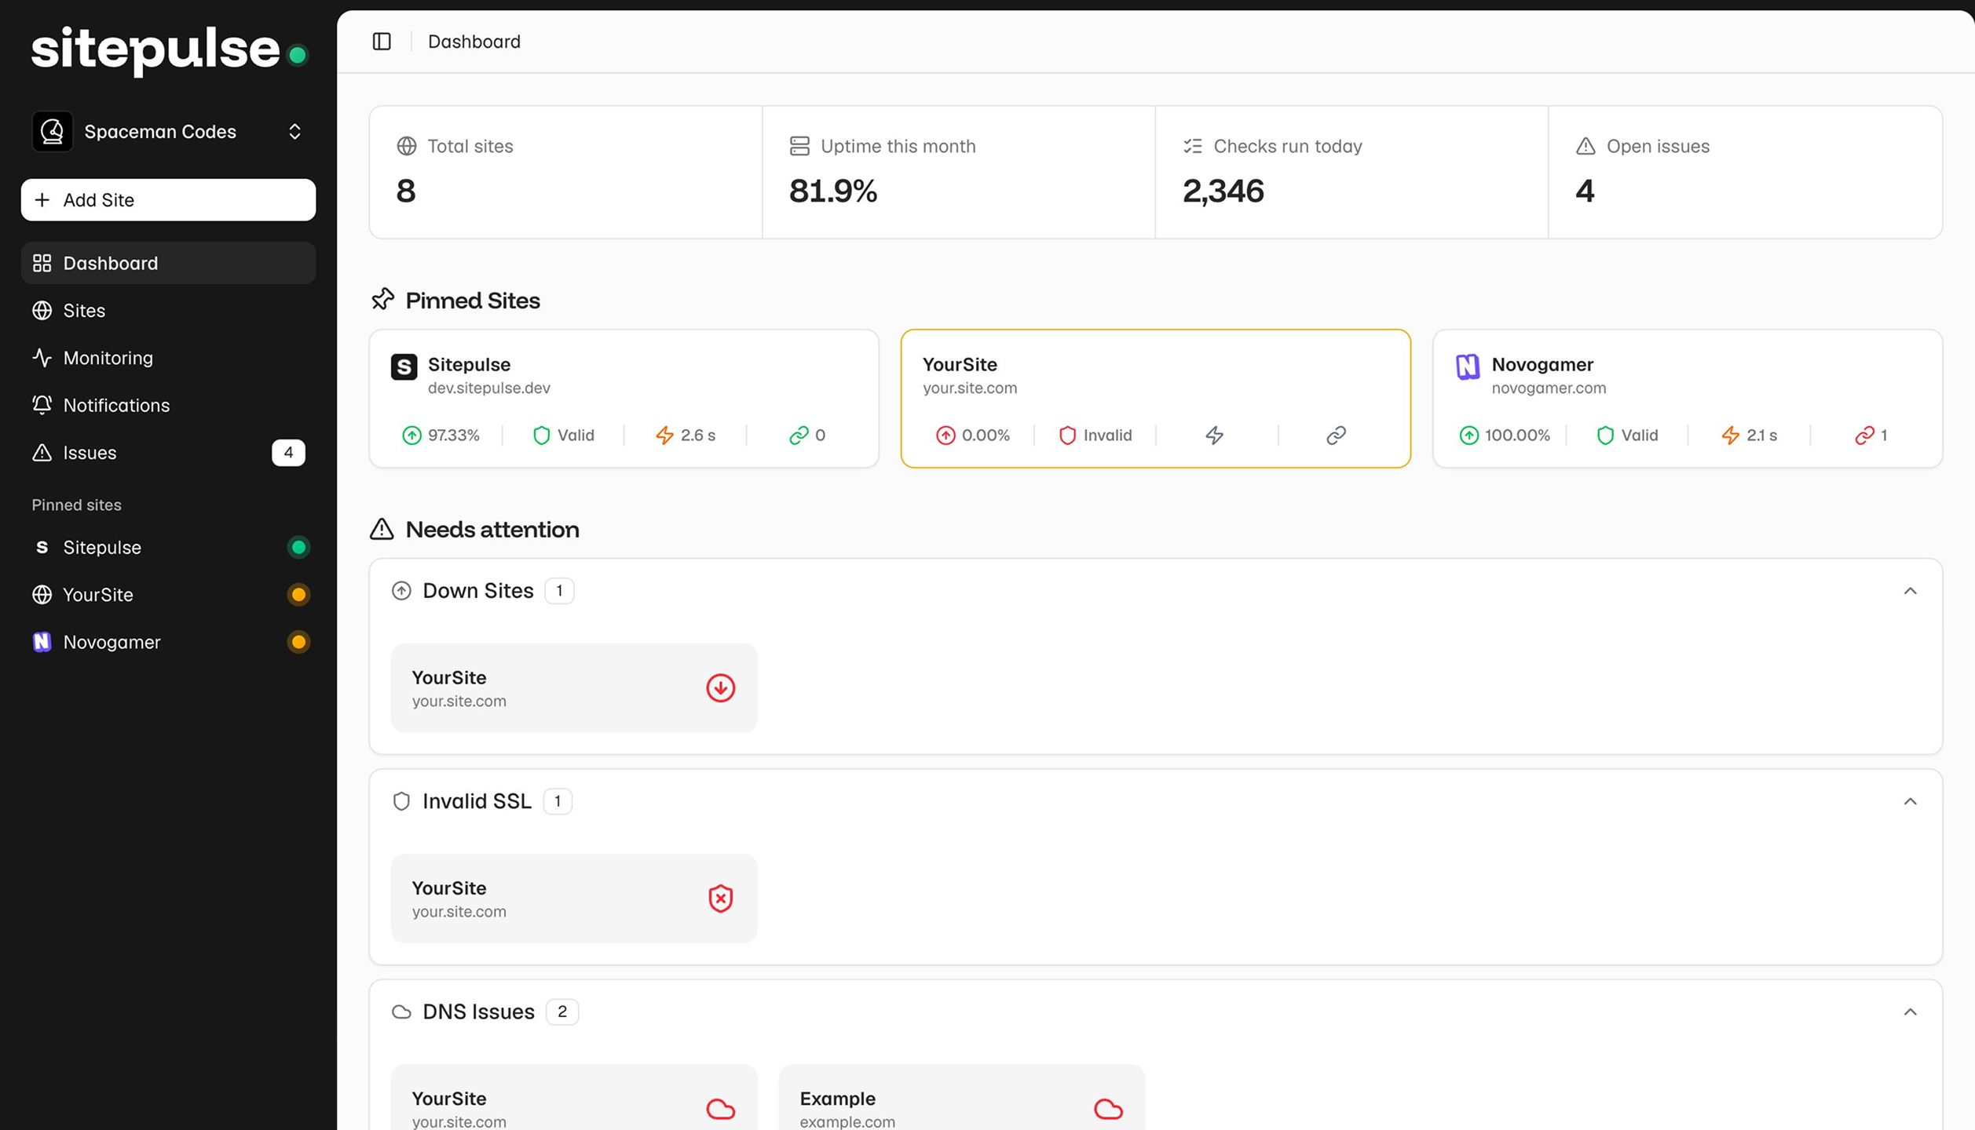Click Sitepulse's 2.6 s response time
Image resolution: width=1975 pixels, height=1130 pixels.
(686, 436)
